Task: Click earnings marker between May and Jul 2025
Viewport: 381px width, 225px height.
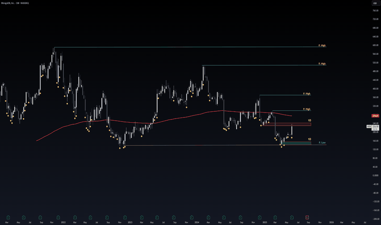Action: tap(292, 218)
